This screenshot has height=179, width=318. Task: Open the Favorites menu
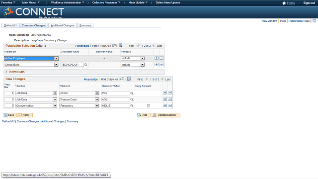8,2
